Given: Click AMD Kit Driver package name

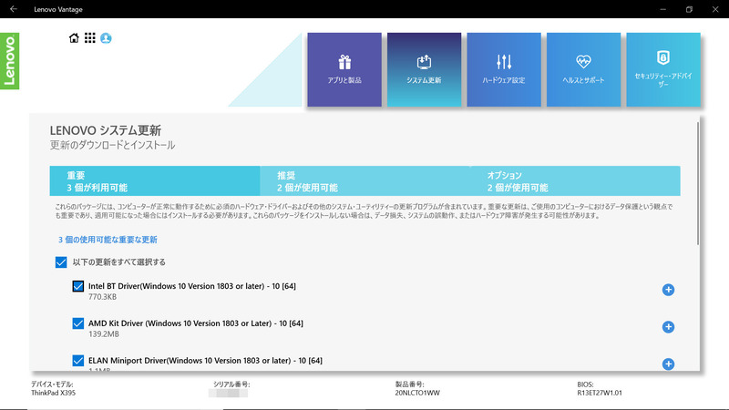Looking at the screenshot, I should (x=196, y=323).
